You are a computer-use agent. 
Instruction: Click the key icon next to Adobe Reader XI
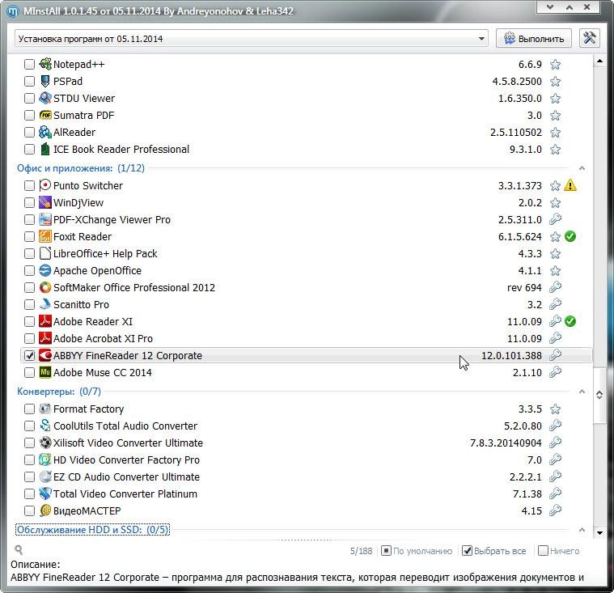[555, 321]
